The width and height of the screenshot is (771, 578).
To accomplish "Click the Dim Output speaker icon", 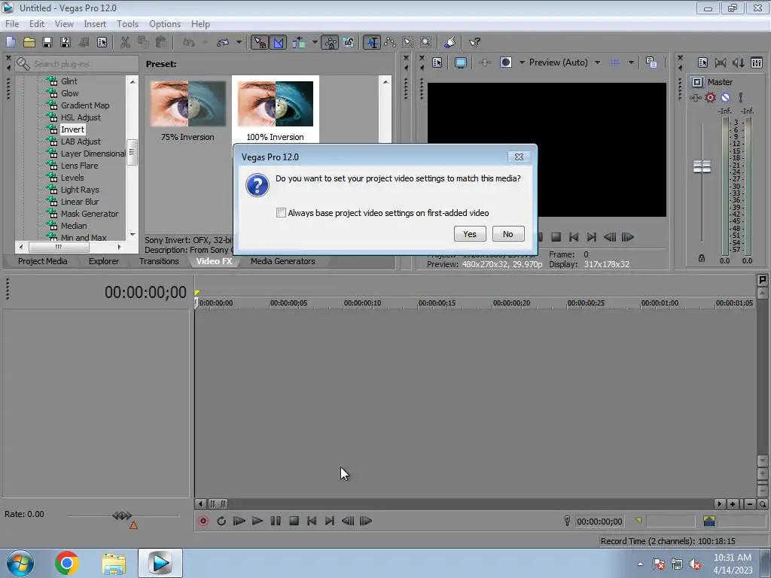I will click(x=739, y=62).
